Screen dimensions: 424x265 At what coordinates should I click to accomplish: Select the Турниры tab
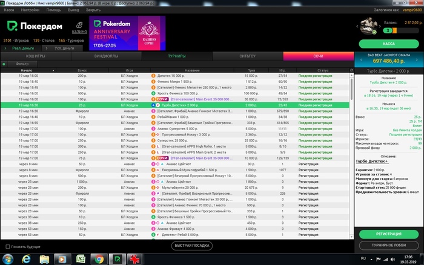(177, 56)
